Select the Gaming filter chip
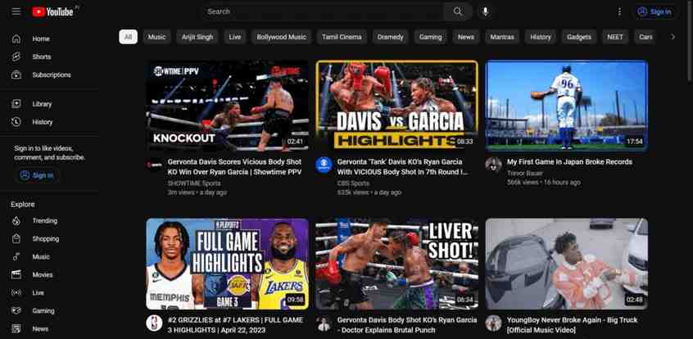693x339 pixels. [431, 37]
